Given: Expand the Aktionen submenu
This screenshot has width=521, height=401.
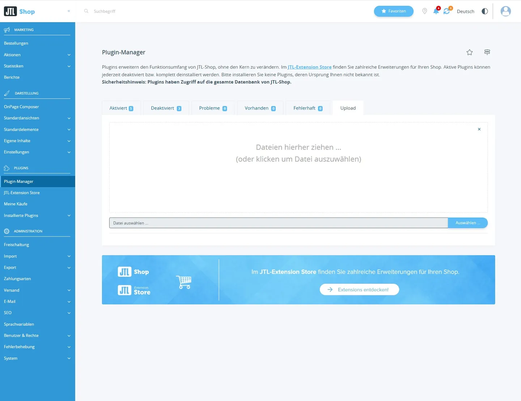Looking at the screenshot, I should [69, 55].
